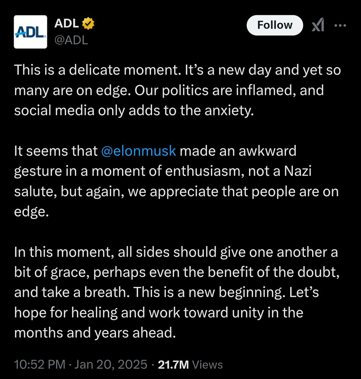Open Grok explain icon next to Follow
361x379 pixels.
(317, 25)
